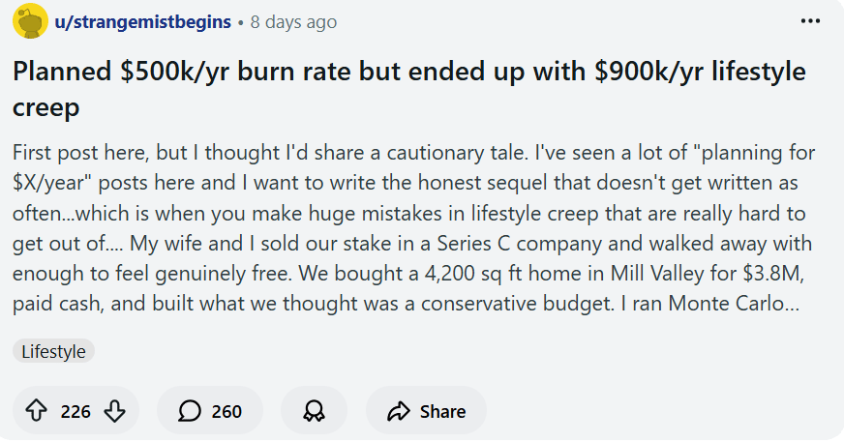Filter by the Lifestyle flair tag
844x442 pixels.
(53, 352)
